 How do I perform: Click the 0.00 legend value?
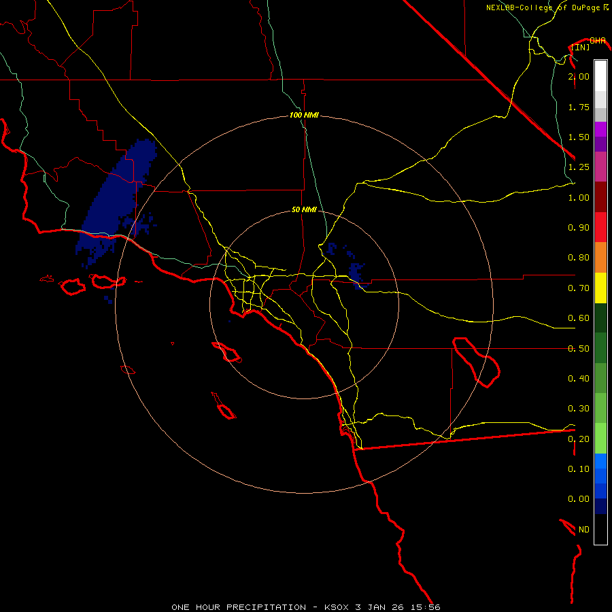point(579,499)
